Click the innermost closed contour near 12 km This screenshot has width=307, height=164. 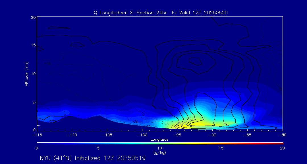click(x=196, y=60)
